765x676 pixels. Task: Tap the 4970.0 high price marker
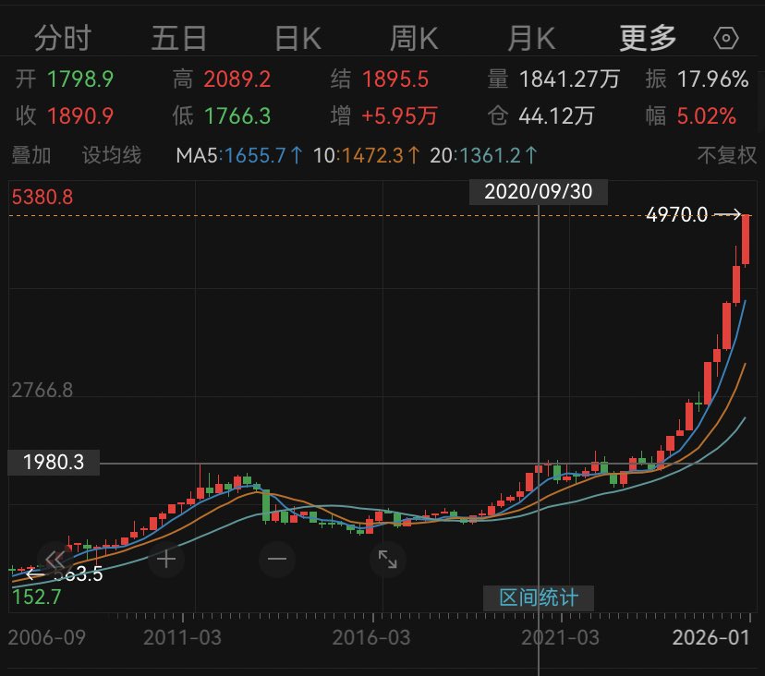676,214
